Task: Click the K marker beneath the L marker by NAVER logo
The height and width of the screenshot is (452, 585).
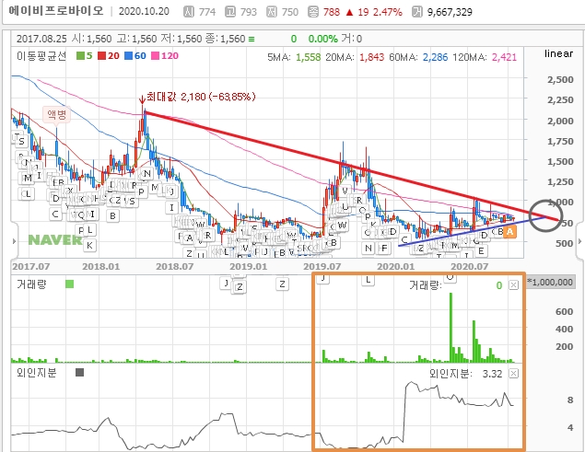Action: (89, 245)
